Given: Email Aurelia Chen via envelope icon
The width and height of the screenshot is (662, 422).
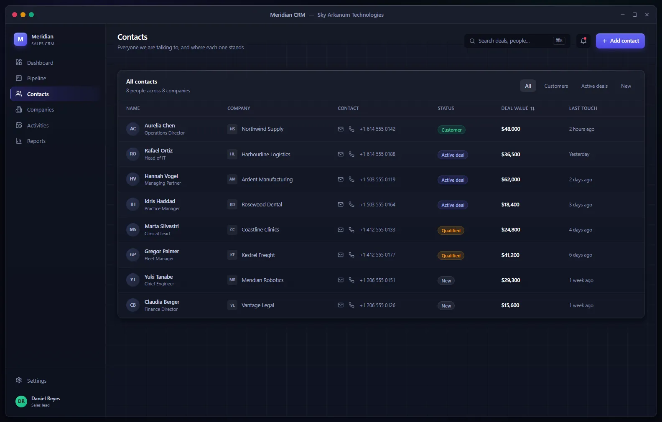Looking at the screenshot, I should pyautogui.click(x=341, y=129).
